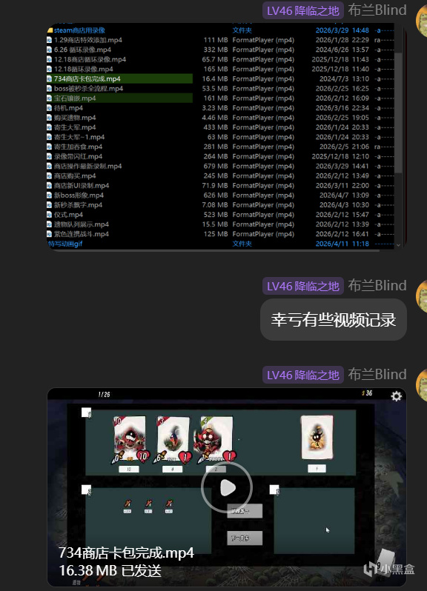
Task: Select 商店操作最新录制.mp4 file row
Action: coord(221,166)
